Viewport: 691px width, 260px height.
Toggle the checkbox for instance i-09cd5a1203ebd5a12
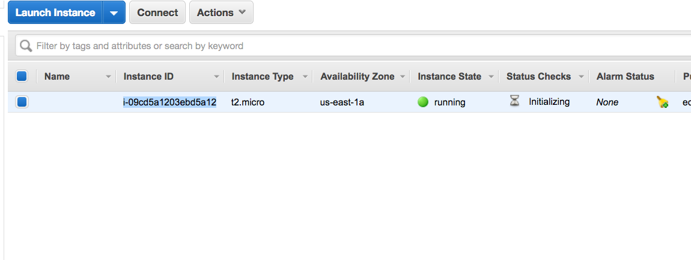[x=22, y=102]
